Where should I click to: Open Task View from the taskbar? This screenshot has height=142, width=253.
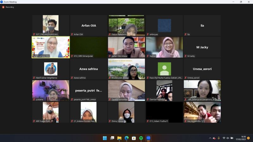(112, 138)
